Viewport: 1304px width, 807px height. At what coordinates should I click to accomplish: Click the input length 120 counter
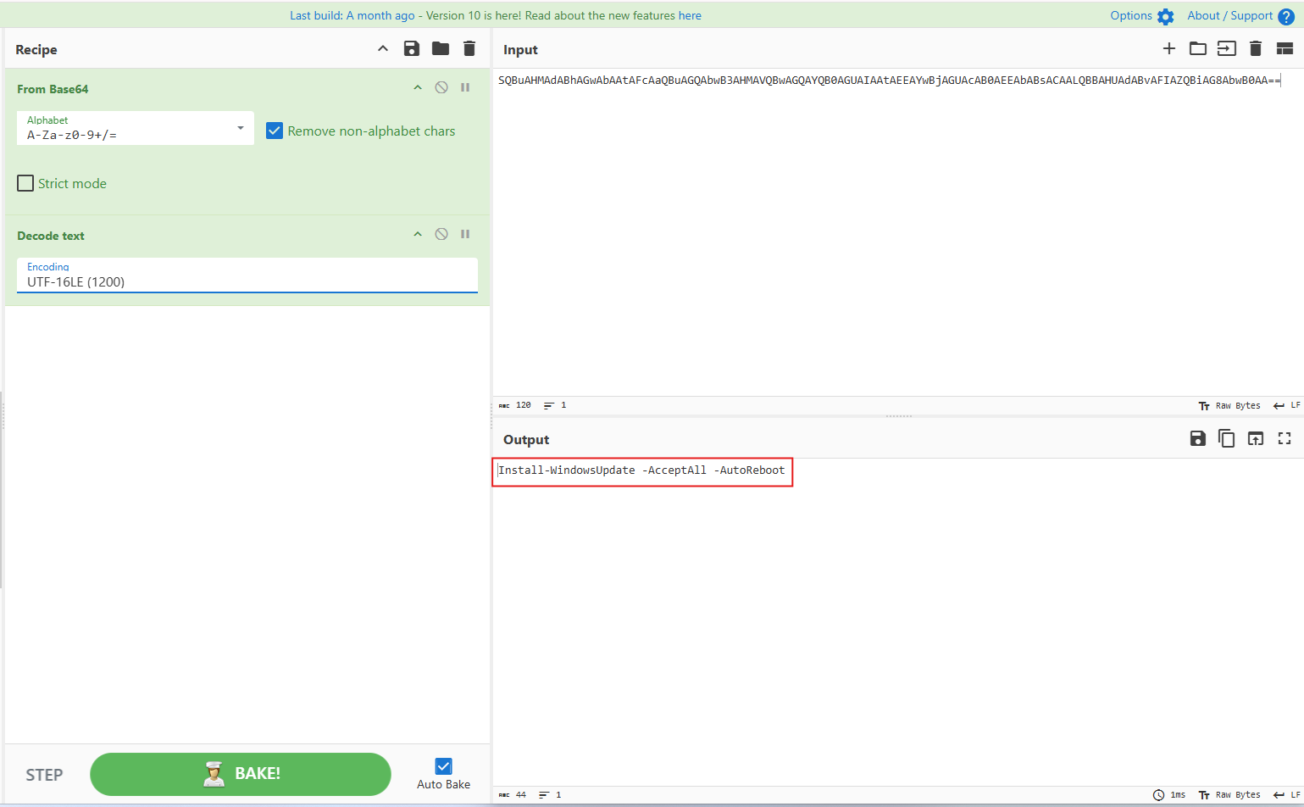[515, 405]
